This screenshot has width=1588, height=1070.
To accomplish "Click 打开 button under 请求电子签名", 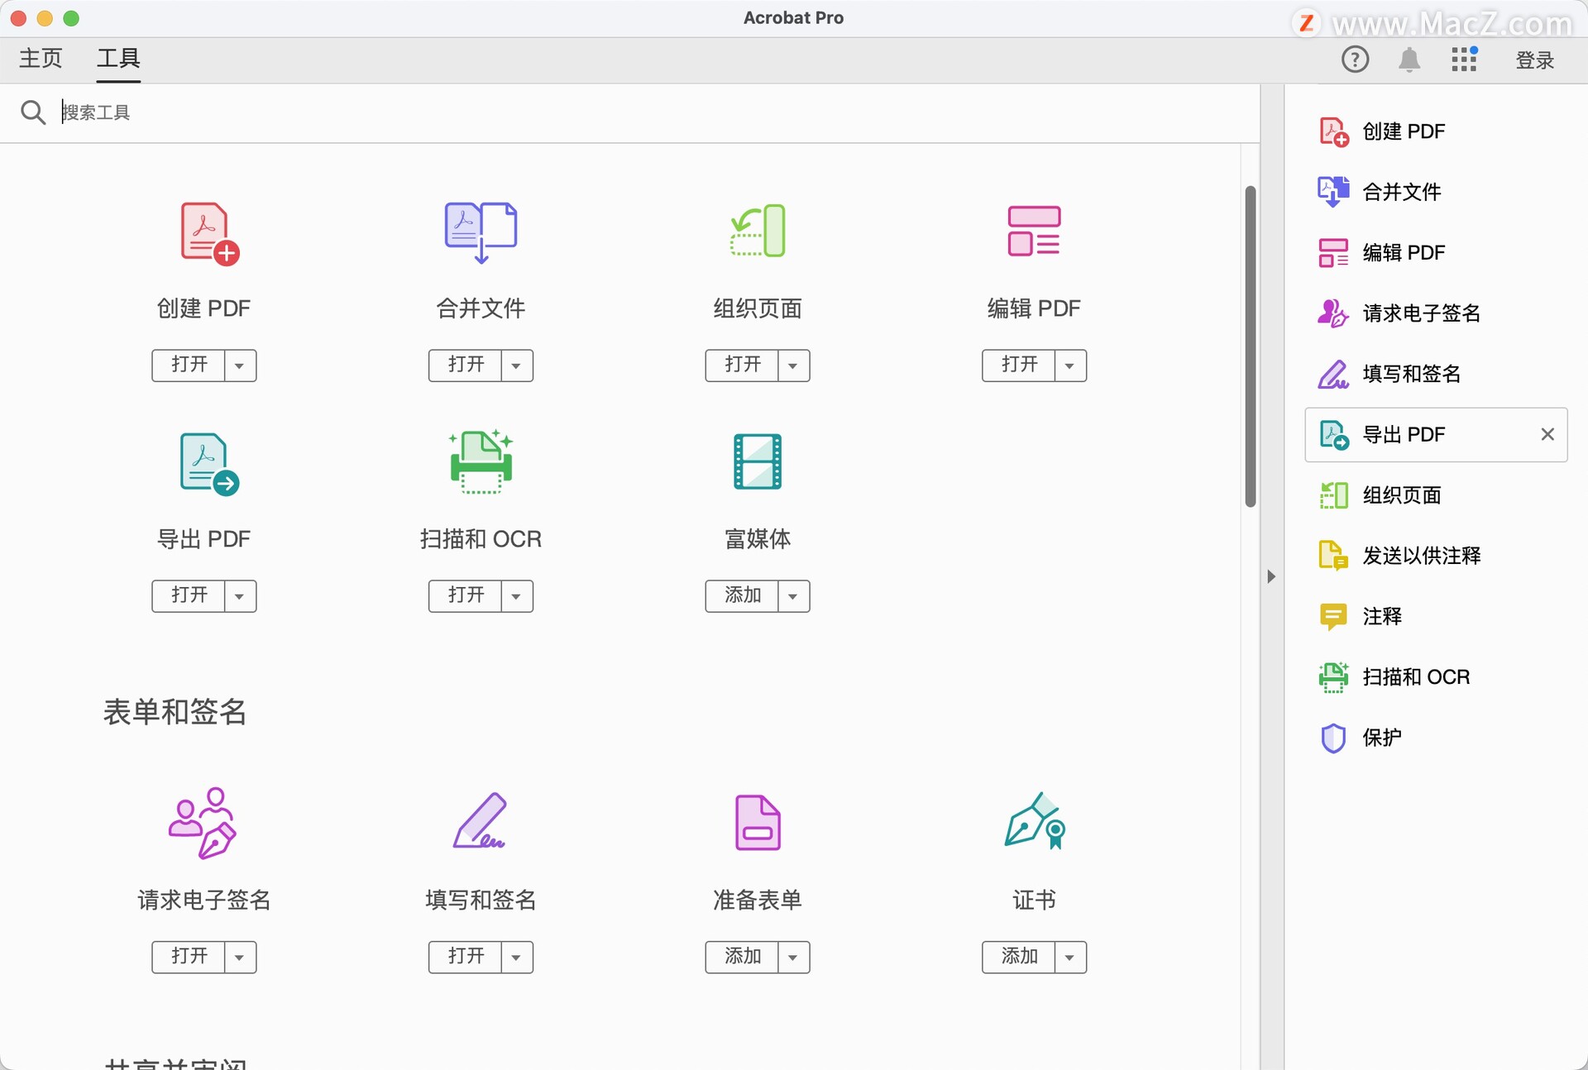I will 189,958.
